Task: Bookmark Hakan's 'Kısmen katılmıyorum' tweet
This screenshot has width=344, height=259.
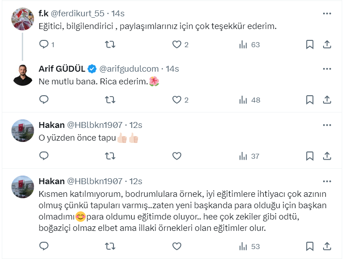Action: 310,246
